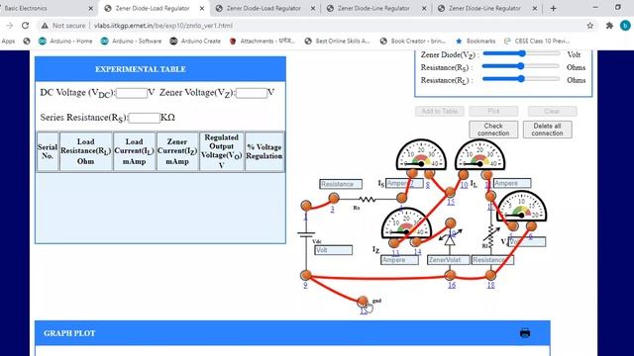Click the Zener diode symbol
Viewport: 634px width, 356px height.
tap(450, 239)
